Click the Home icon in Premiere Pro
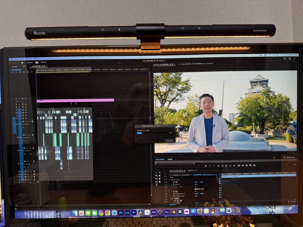 tap(22, 63)
